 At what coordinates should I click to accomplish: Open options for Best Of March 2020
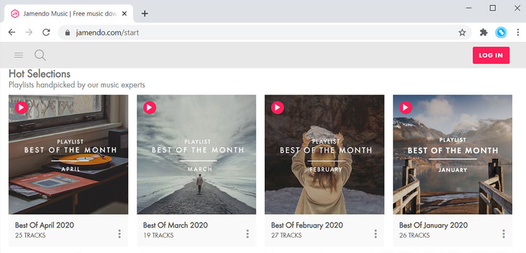(x=248, y=234)
